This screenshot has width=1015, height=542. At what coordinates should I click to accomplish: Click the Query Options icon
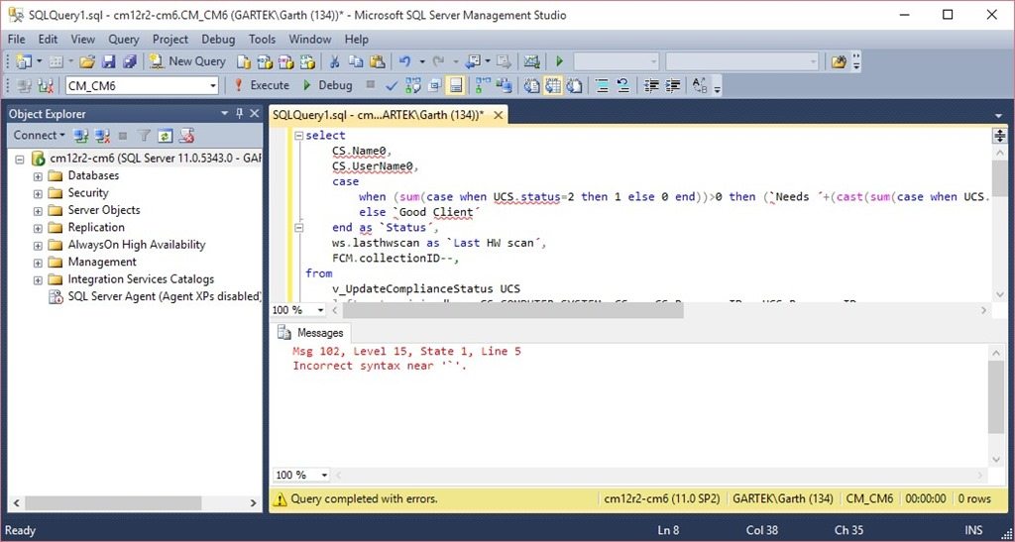(x=434, y=85)
